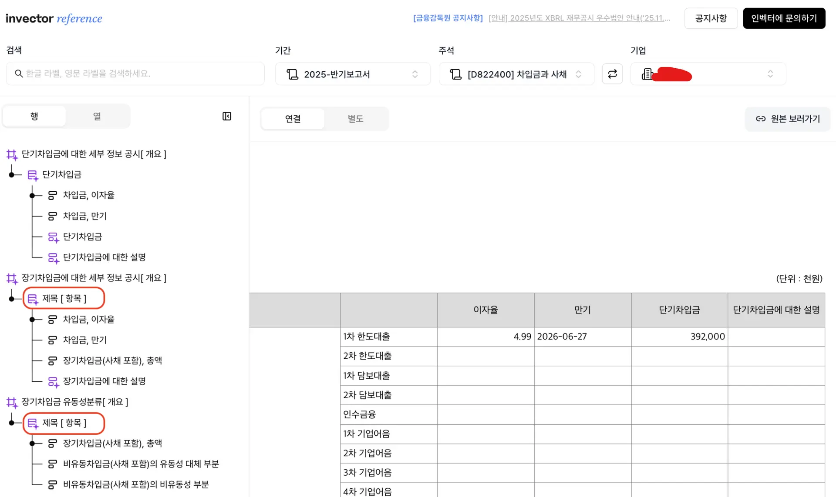Click the purple icon beside 단기차입금에 대한 설명
Screen dimensions: 836x497
53,257
